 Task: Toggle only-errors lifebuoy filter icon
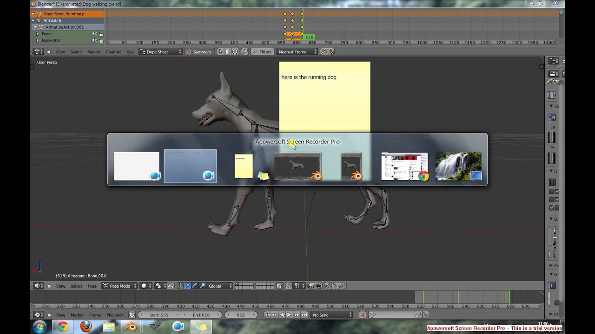click(x=235, y=52)
